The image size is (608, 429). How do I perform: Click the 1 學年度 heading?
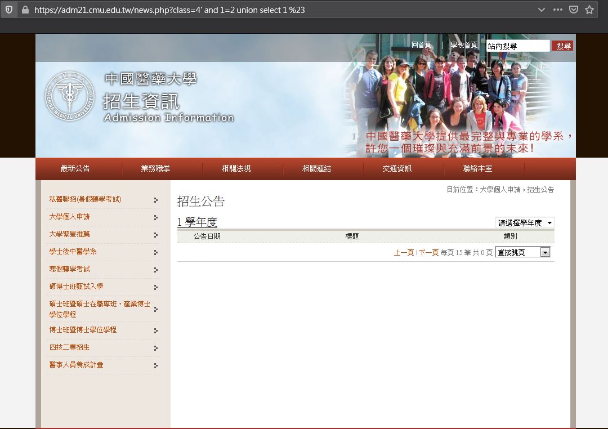tap(197, 222)
